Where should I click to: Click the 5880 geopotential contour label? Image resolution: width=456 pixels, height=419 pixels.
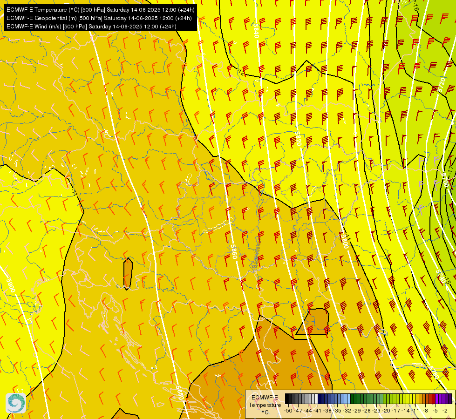[180, 392]
